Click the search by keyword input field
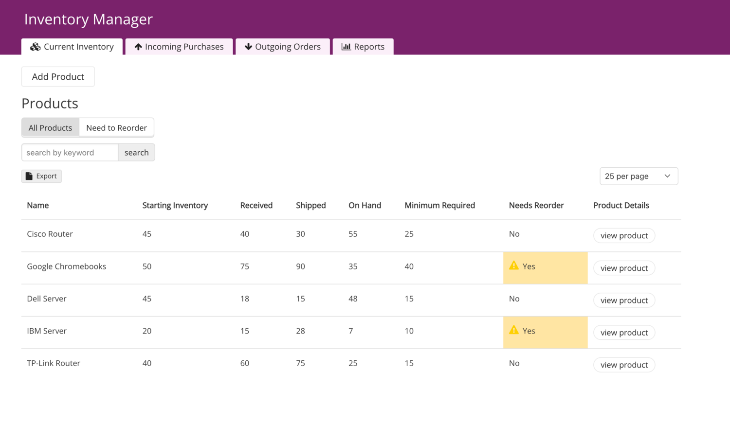The height and width of the screenshot is (424, 730). (70, 152)
